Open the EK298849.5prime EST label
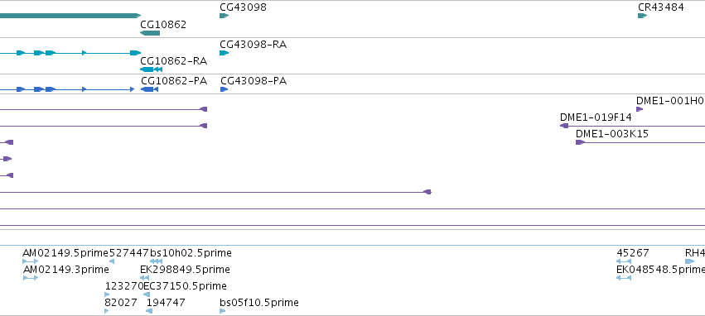The height and width of the screenshot is (316, 705). [x=185, y=270]
